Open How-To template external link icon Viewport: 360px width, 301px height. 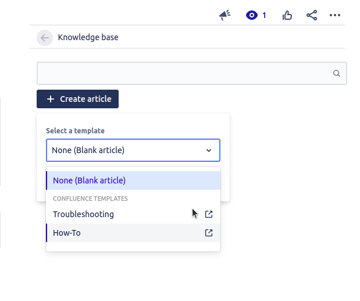(209, 233)
